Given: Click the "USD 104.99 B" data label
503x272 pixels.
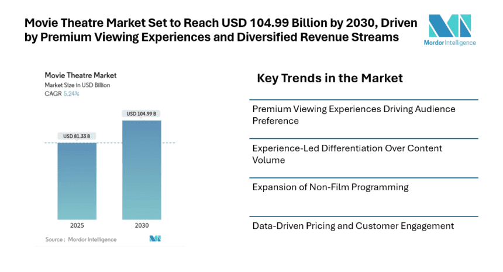Looking at the screenshot, I should 141,114.
